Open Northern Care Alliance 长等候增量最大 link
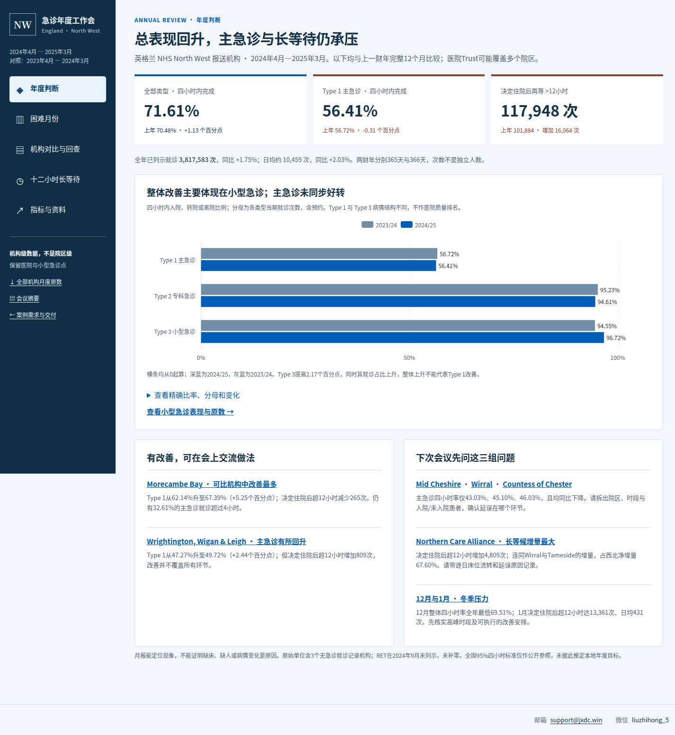This screenshot has height=735, width=675. [x=486, y=541]
